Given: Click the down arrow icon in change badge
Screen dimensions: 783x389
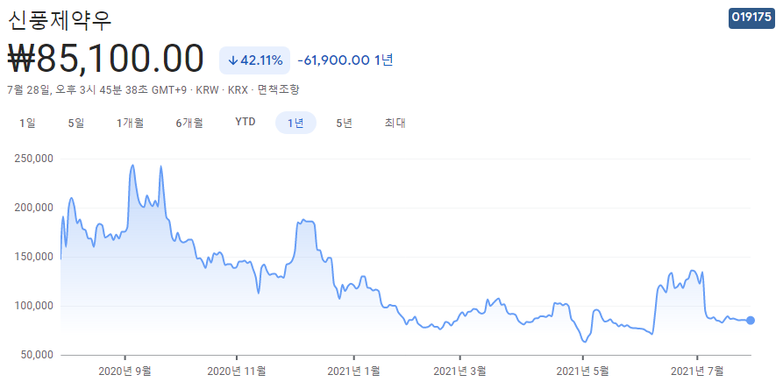Looking at the screenshot, I should 232,60.
